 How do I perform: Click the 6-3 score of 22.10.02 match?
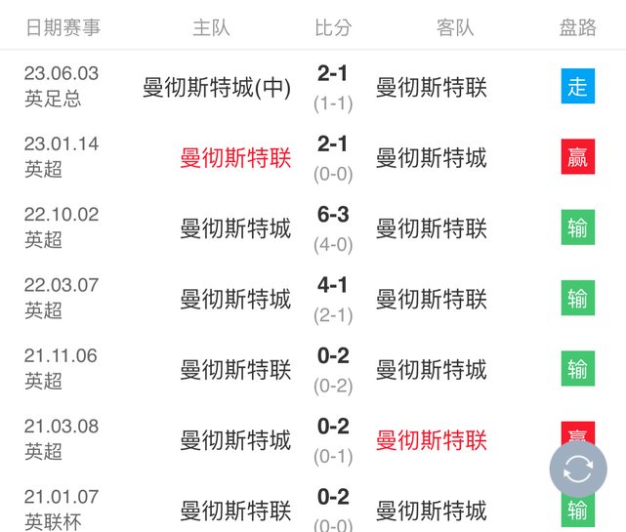click(x=333, y=215)
